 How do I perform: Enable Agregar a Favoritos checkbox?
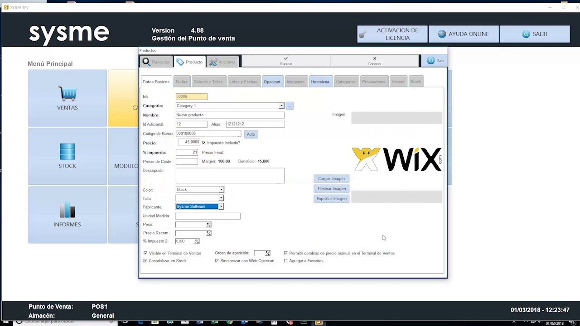point(285,261)
